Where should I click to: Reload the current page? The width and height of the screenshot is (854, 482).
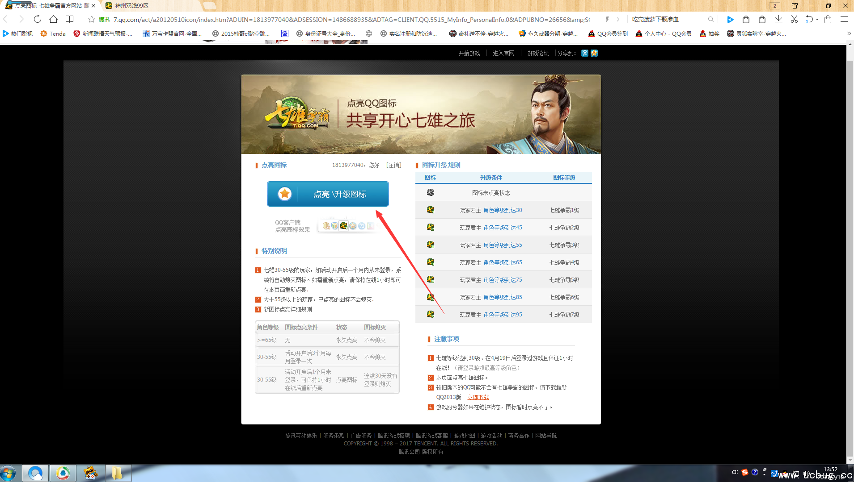click(38, 19)
